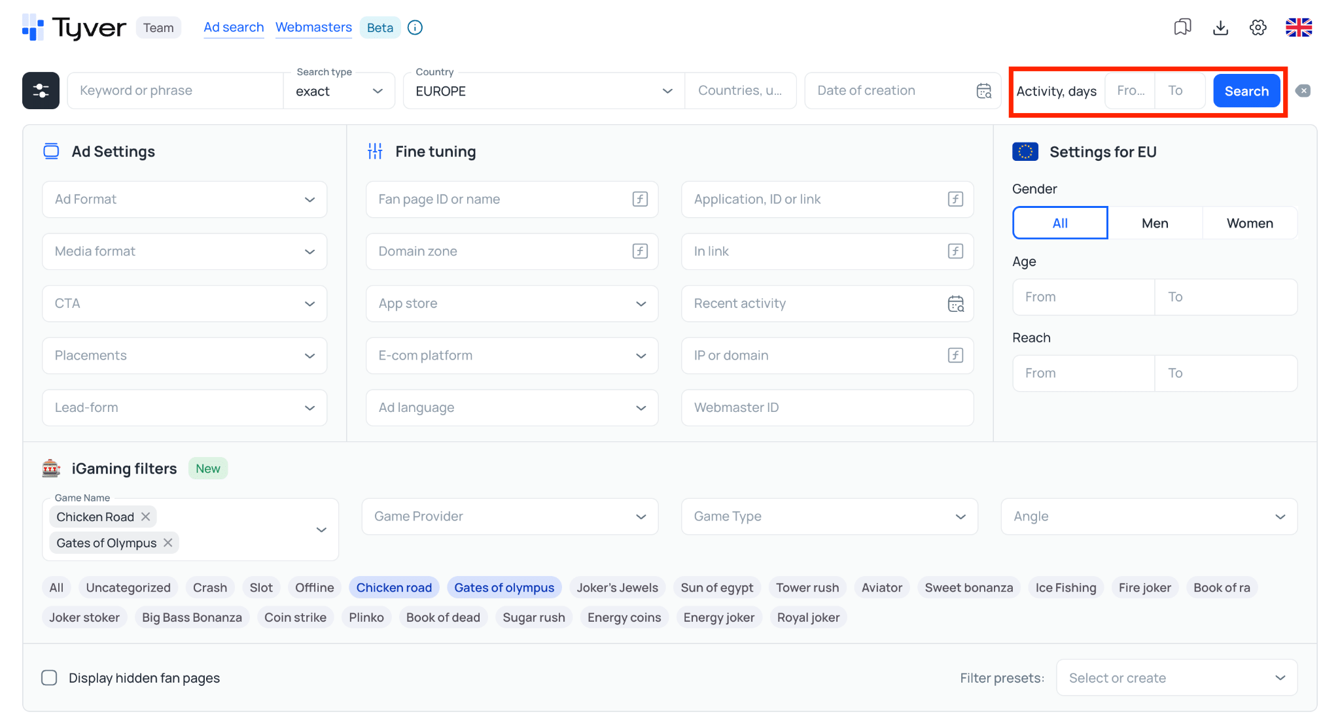The image size is (1340, 714).
Task: Open calendar icon in Recent activity field
Action: click(x=955, y=303)
